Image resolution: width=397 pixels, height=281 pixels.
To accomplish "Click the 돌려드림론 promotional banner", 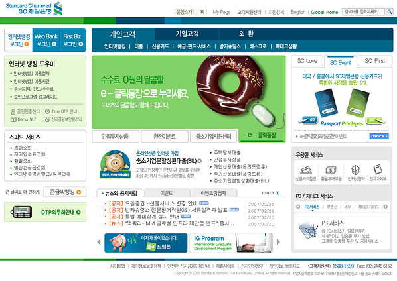I will (x=146, y=243).
